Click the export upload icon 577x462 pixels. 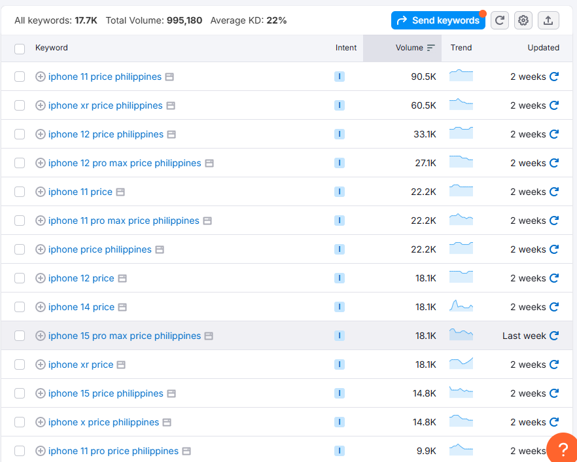(548, 20)
